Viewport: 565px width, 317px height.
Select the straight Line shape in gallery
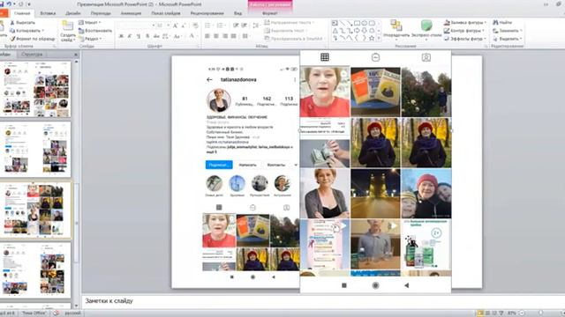(342, 24)
